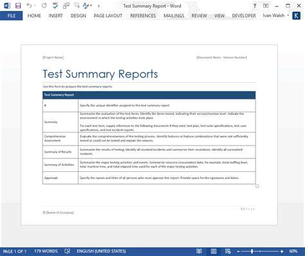Click the zoom slider handle
The width and height of the screenshot is (305, 256).
click(252, 252)
